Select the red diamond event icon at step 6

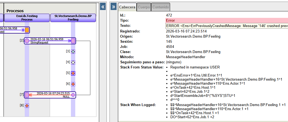click(x=73, y=84)
